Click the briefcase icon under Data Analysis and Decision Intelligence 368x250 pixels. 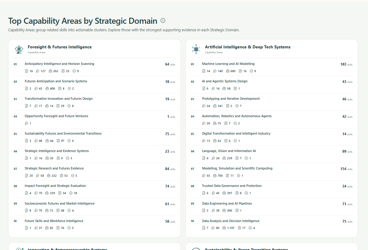[x=224, y=228]
